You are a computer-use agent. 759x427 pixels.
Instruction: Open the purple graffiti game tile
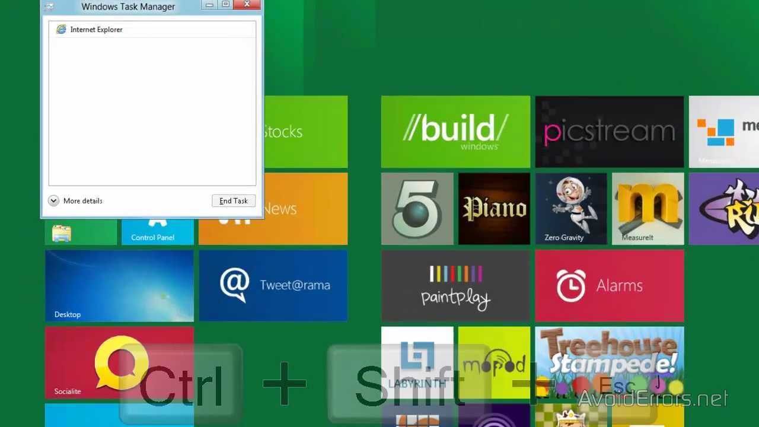click(724, 209)
